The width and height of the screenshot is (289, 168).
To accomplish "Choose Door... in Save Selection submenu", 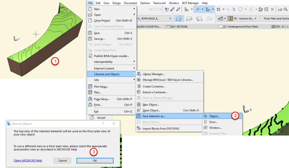I will [222, 122].
